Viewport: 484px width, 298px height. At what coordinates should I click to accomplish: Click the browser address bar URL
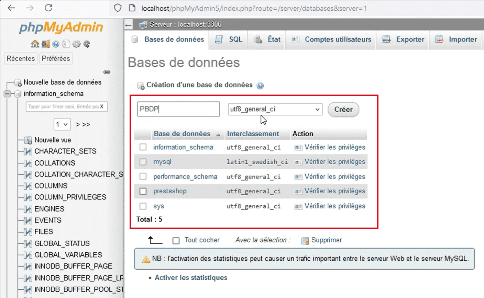tap(254, 8)
